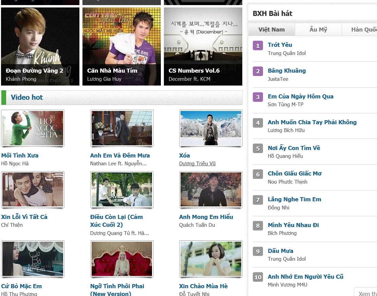Click the rank 2 badge beside Bâng Khuâng
Screen dimensions: 377x296
pos(258,71)
